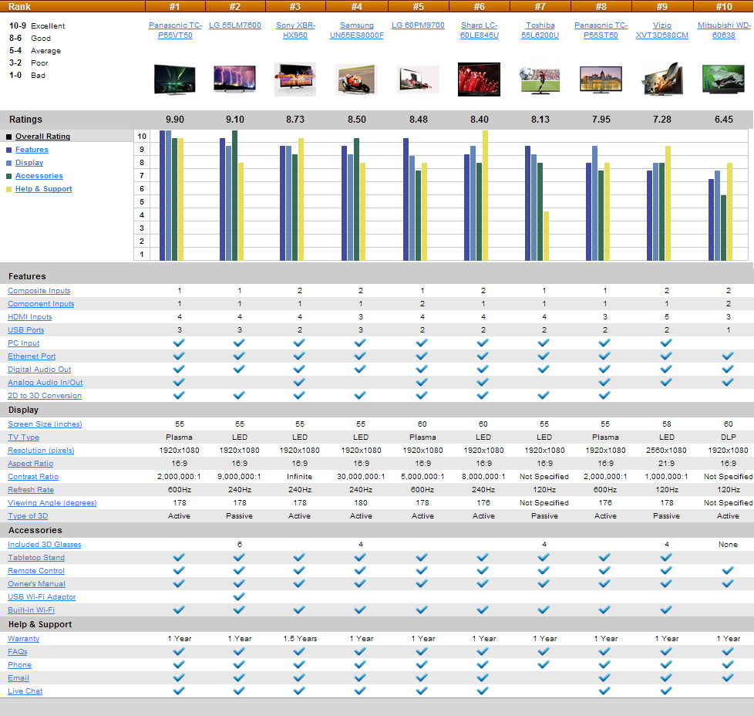Open the Warranty link
Image resolution: width=754 pixels, height=716 pixels.
point(24,639)
